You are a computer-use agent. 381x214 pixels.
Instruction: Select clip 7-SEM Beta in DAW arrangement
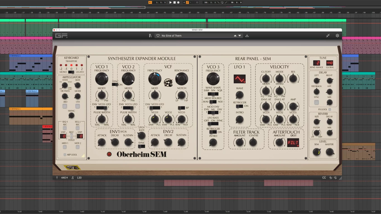coord(47,134)
